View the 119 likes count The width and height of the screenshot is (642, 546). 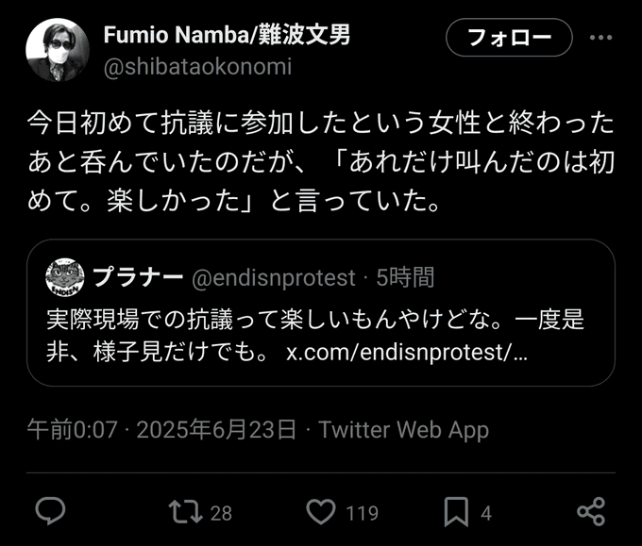[362, 513]
